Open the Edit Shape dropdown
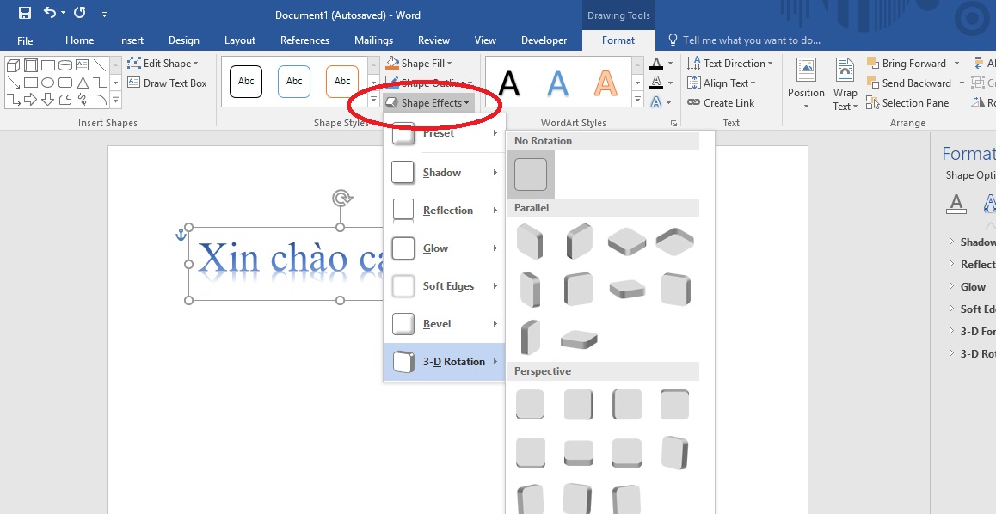996x514 pixels. pos(163,64)
